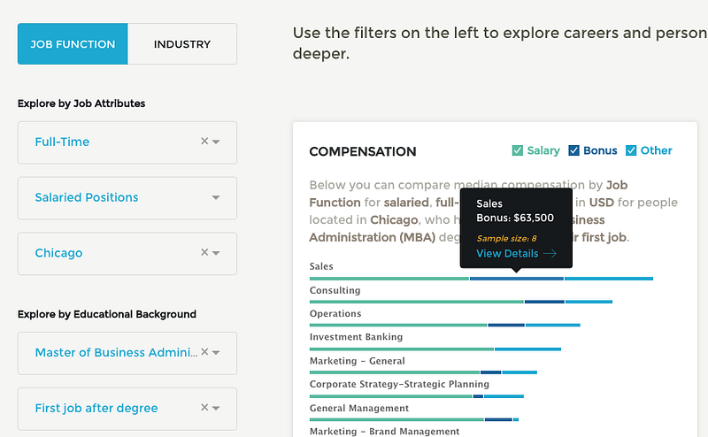
Task: Open the Salaried Positions dropdown
Action: click(x=216, y=198)
